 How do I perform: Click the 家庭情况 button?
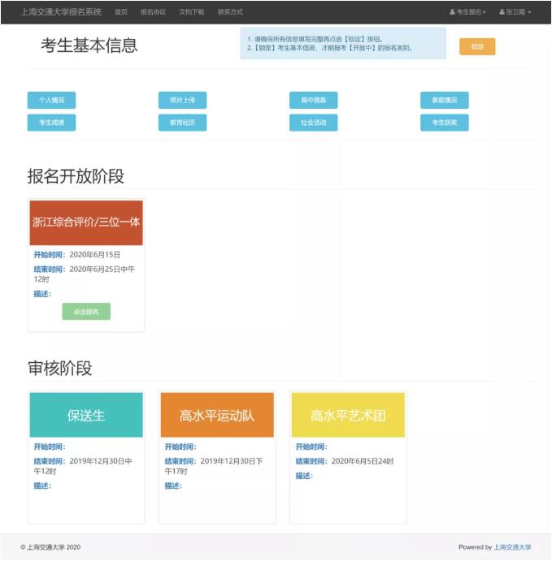click(444, 101)
